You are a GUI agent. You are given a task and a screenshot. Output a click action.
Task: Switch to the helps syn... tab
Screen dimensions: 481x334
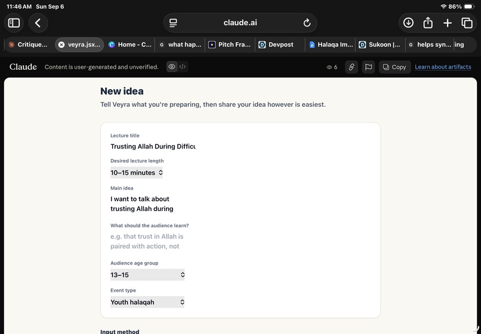tap(430, 45)
